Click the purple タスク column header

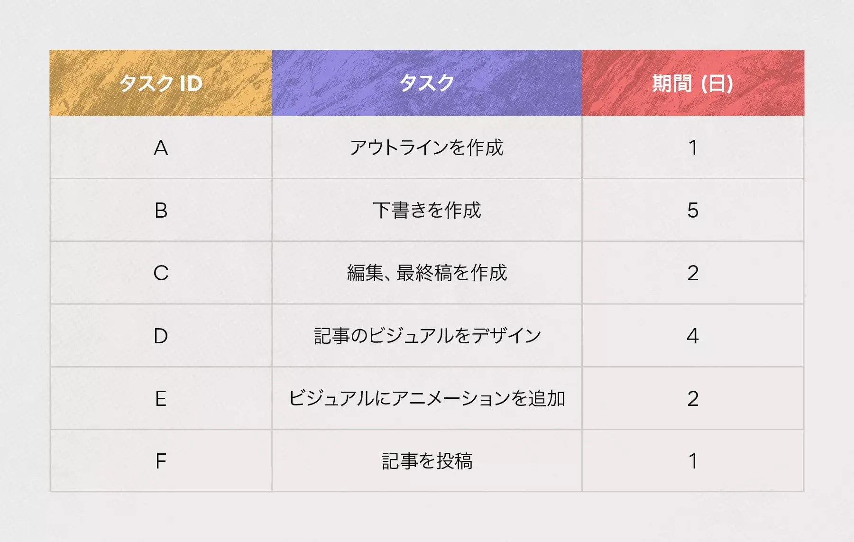(427, 83)
